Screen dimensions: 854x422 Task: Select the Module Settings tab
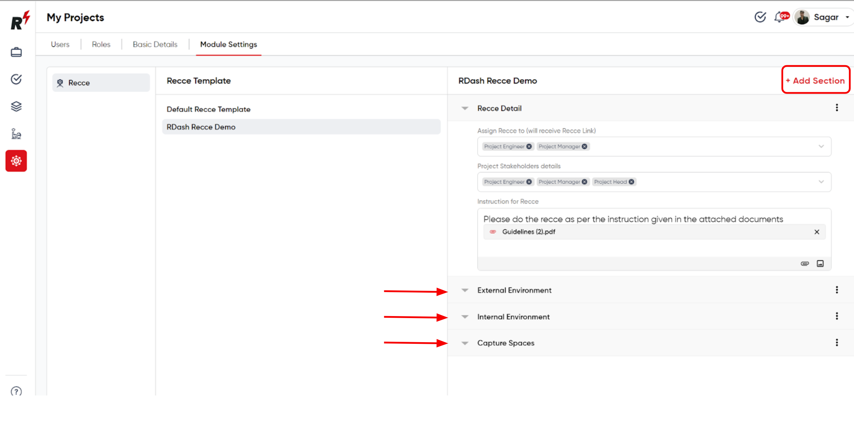tap(229, 44)
